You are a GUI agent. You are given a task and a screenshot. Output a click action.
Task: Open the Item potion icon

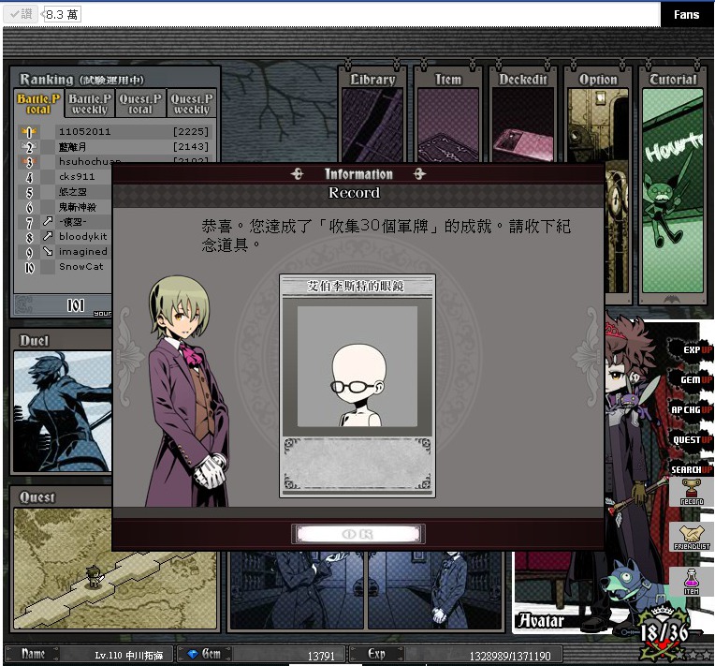[x=692, y=582]
